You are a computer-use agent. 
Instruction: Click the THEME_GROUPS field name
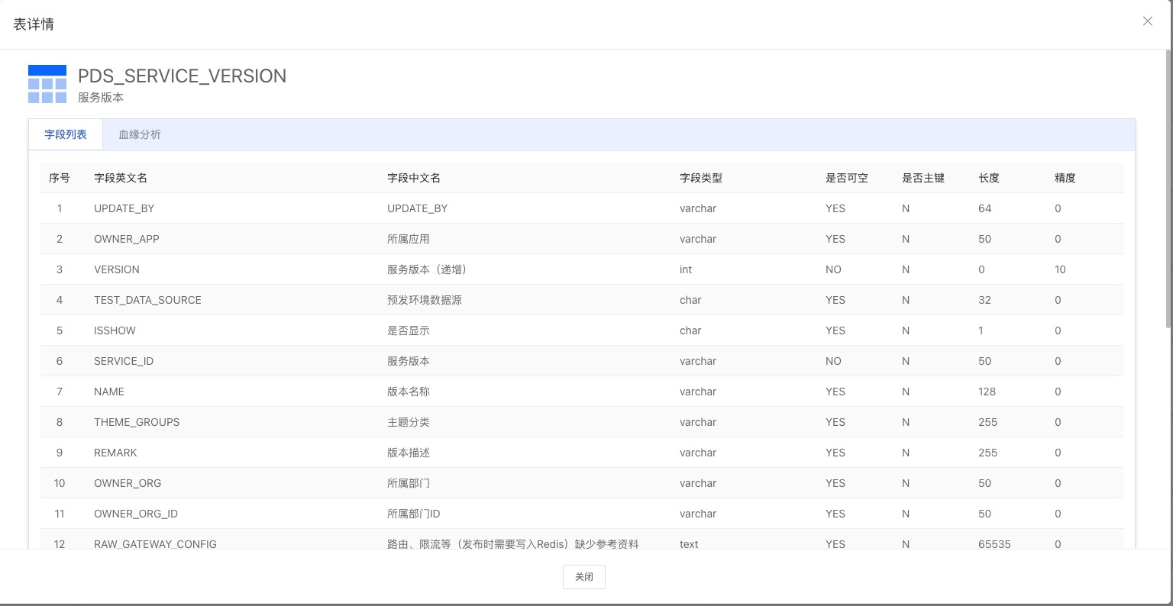tap(137, 422)
